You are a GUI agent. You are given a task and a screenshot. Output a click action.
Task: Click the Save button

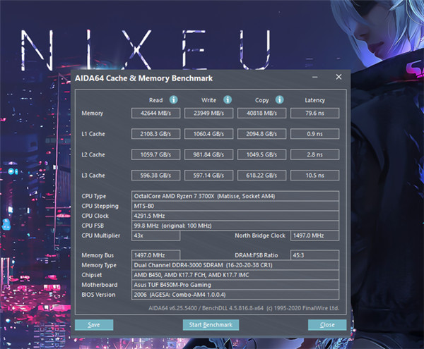point(93,325)
